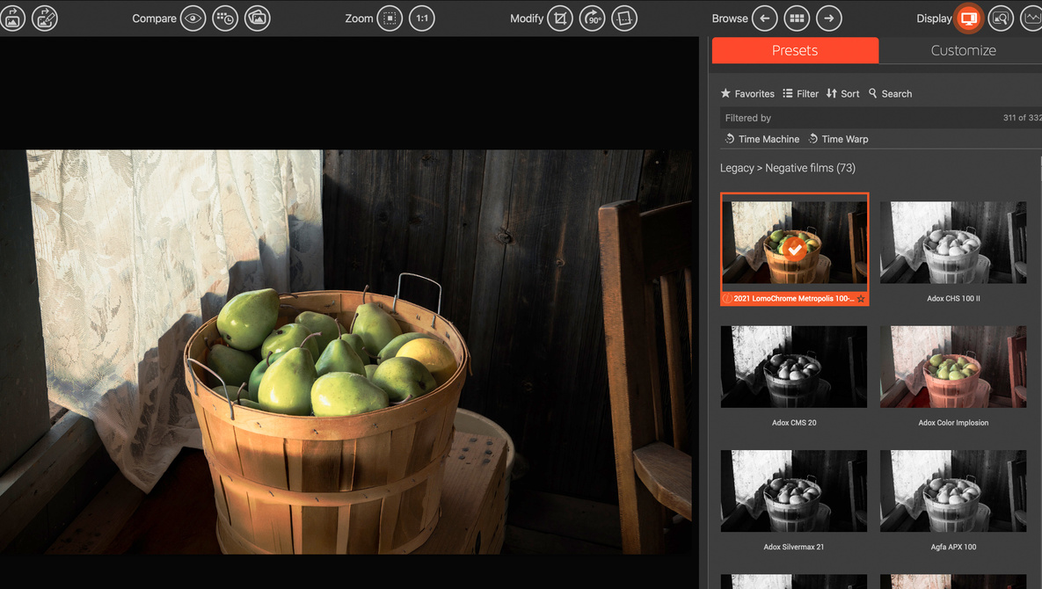Rotate the image 90 degrees

point(593,18)
